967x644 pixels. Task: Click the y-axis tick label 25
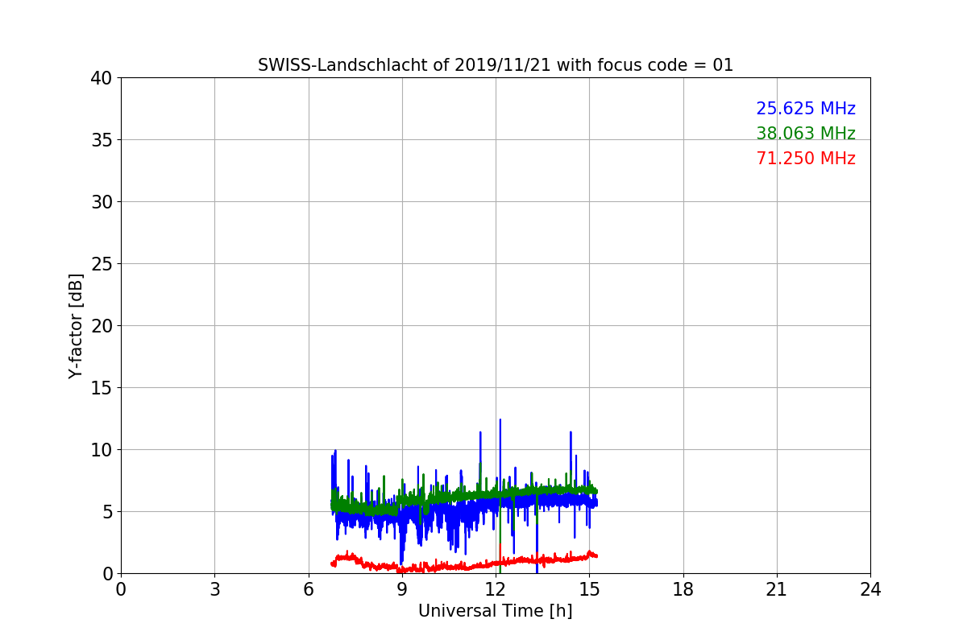click(102, 264)
